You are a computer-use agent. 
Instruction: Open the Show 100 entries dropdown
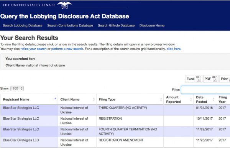17,89
